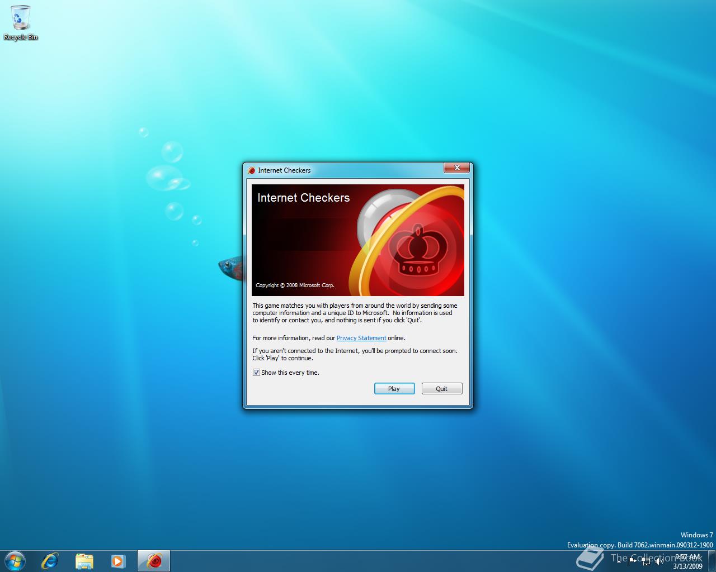The height and width of the screenshot is (572, 716).
Task: Click the 'Internet Checkers' window title text
Action: [284, 170]
